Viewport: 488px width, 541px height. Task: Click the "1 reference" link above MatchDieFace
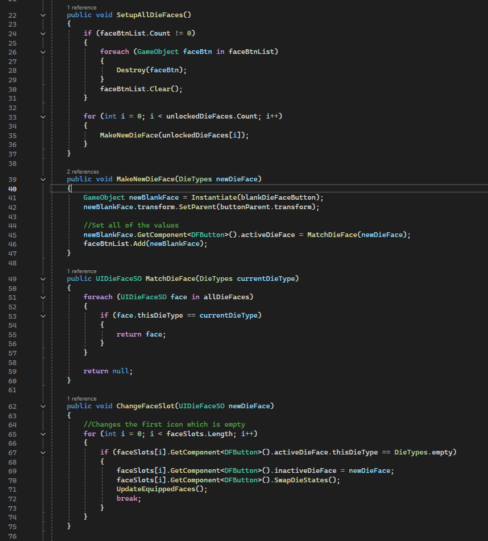click(81, 271)
